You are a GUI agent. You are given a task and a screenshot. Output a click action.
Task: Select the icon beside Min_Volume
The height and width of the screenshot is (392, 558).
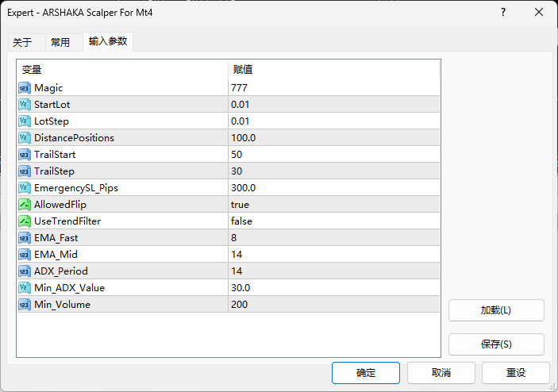point(25,305)
